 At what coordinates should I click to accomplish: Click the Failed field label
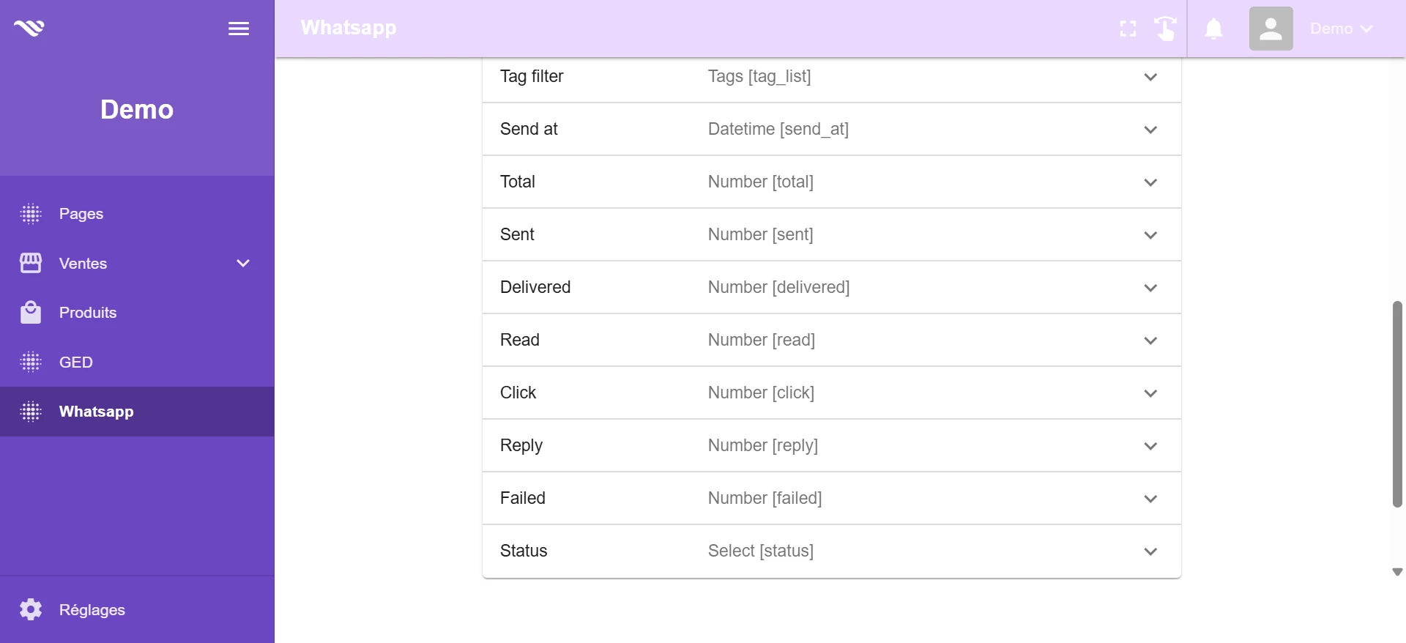point(523,498)
